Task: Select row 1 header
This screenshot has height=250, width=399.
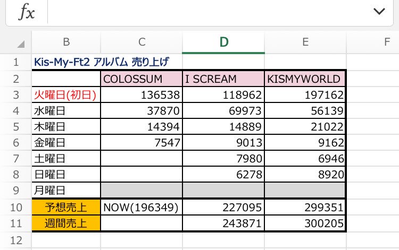Action: pos(16,62)
